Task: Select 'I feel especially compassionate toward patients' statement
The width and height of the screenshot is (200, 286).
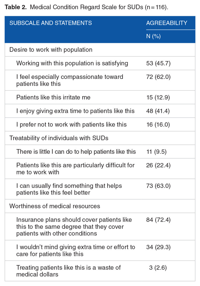Action: point(70,80)
